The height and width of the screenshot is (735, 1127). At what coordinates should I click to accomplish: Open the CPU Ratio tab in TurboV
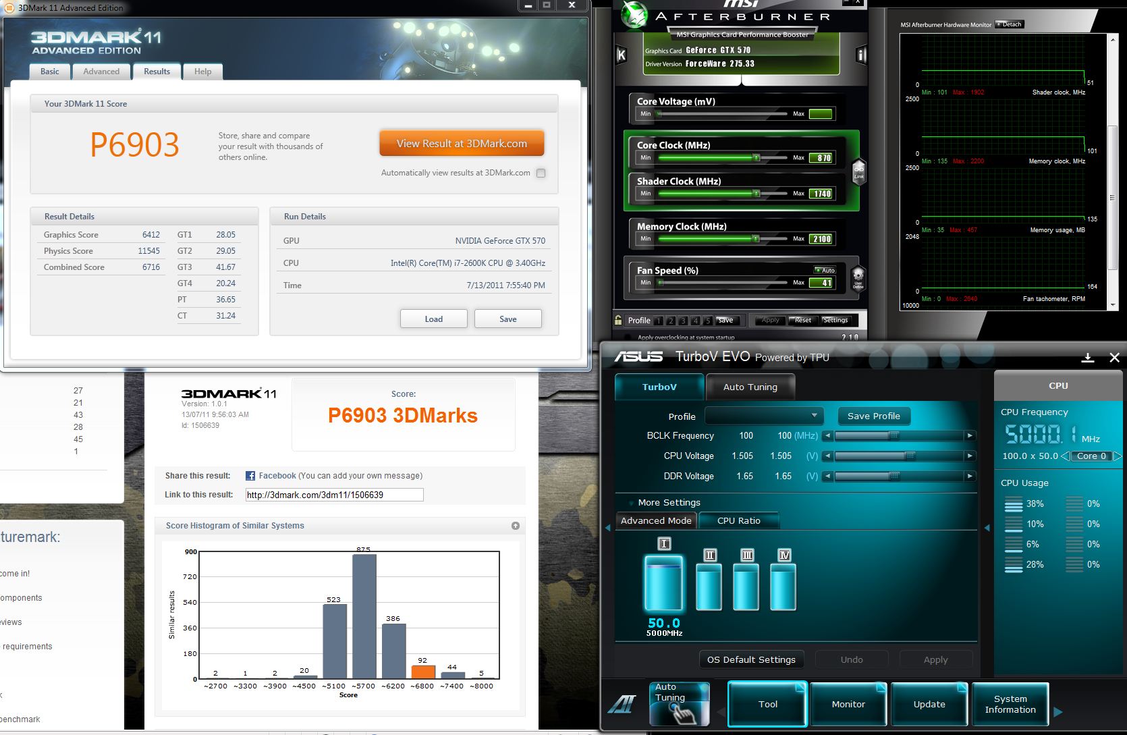point(738,520)
